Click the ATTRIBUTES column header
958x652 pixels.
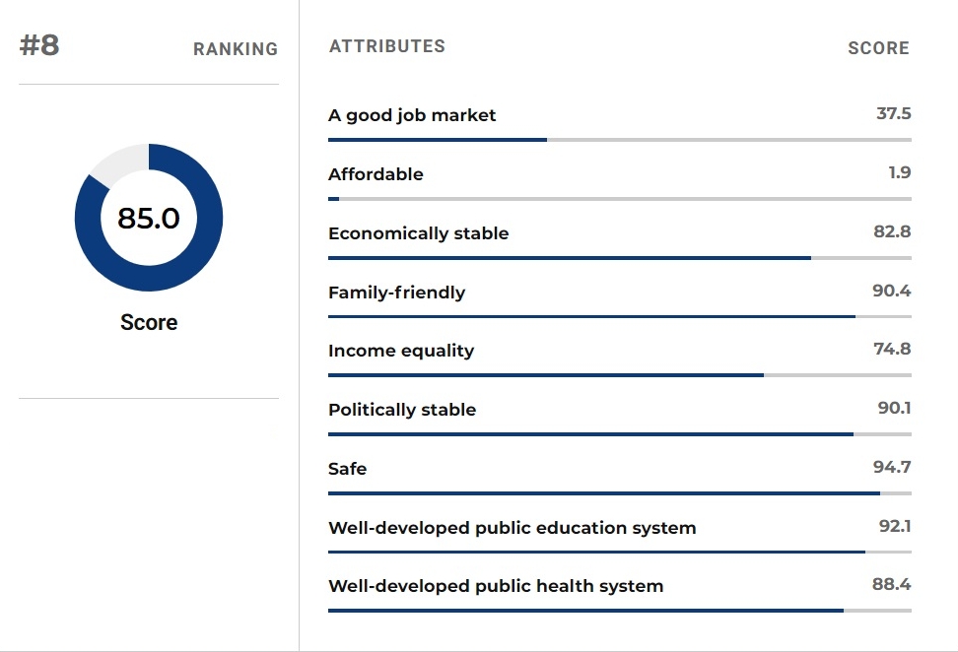point(387,46)
